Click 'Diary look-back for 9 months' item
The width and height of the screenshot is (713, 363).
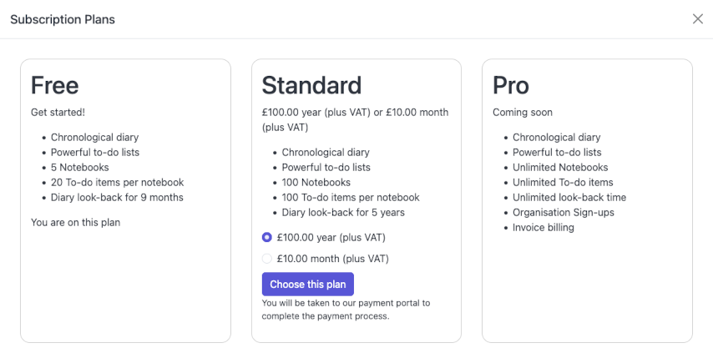(117, 197)
